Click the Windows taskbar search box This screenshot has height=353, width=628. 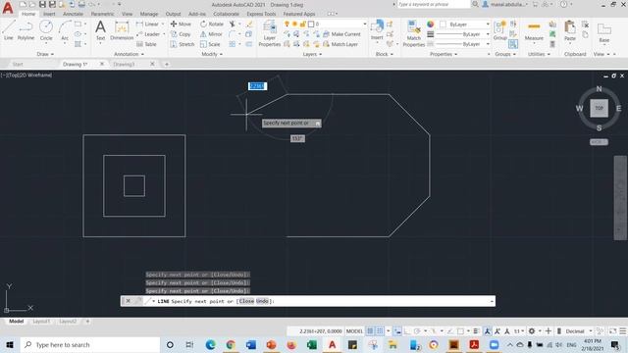[90, 344]
